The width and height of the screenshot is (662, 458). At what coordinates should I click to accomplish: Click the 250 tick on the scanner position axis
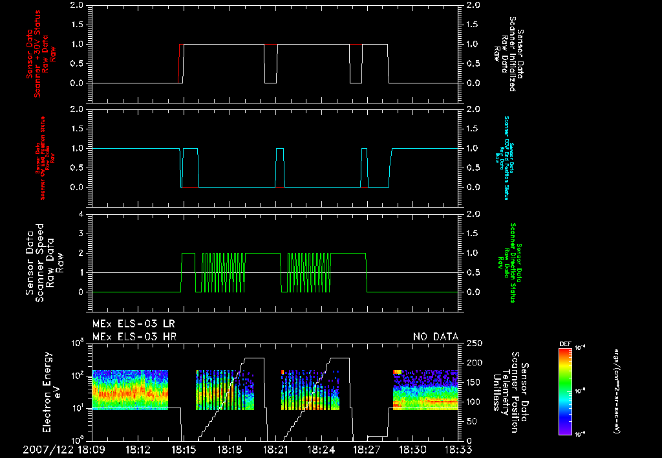(x=474, y=343)
